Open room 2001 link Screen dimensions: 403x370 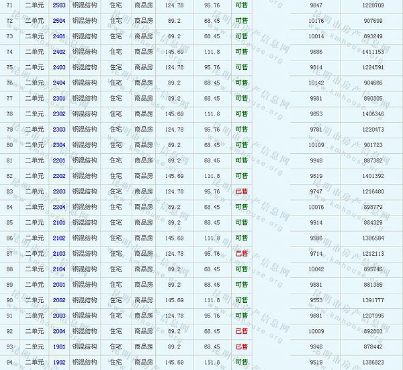pyautogui.click(x=59, y=285)
